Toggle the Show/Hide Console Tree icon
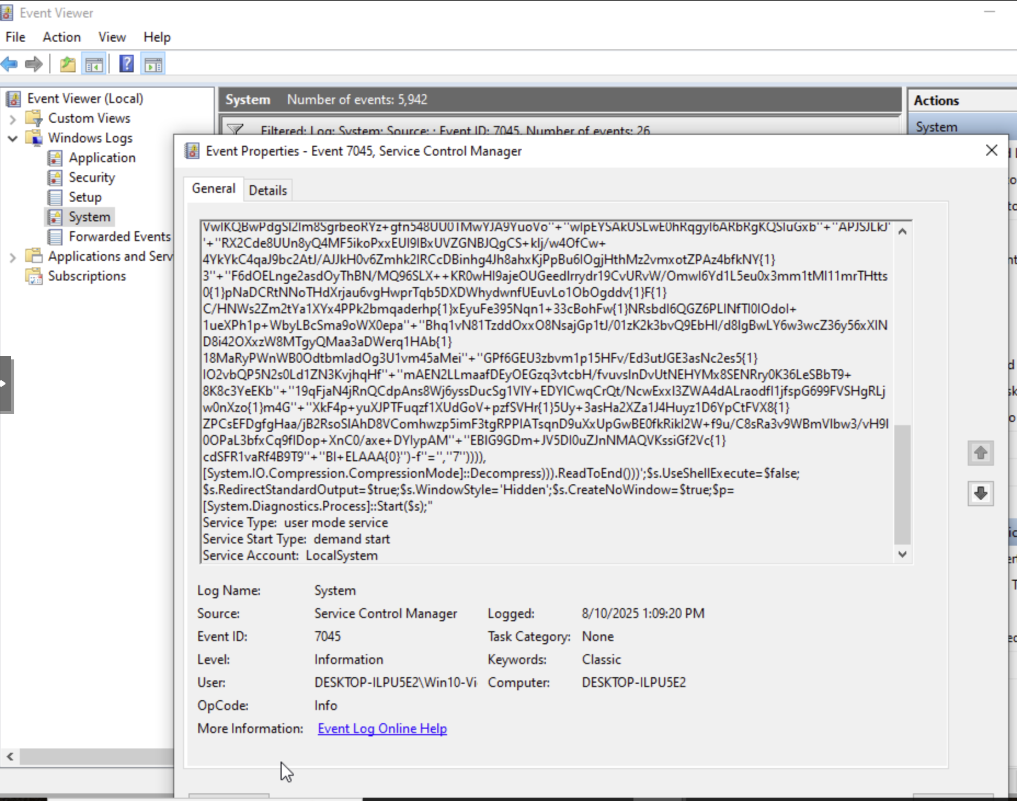Viewport: 1017px width, 801px height. click(x=94, y=64)
